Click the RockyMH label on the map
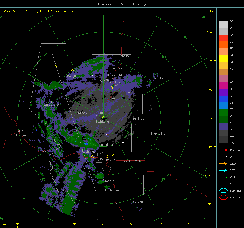Screen dimensions: 244x228 point(72,76)
